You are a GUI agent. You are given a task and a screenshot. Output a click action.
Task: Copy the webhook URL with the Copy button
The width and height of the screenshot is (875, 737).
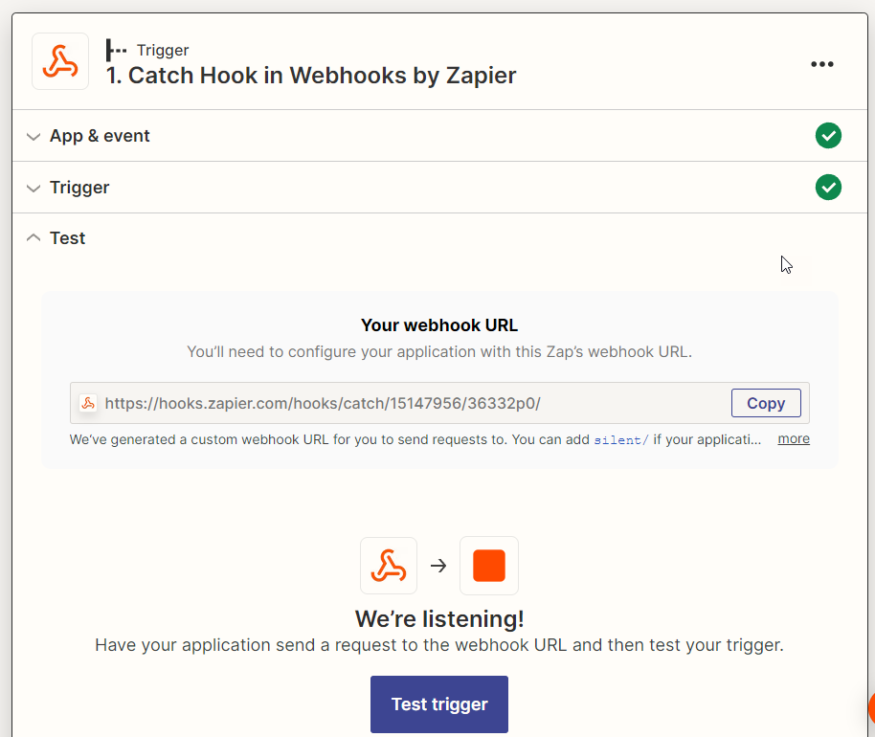pyautogui.click(x=765, y=403)
